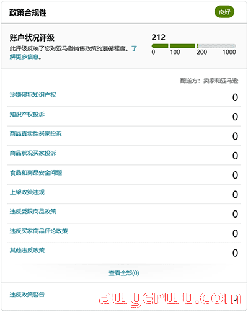Open the 商品真实性买家投诉 link
The width and height of the screenshot is (248, 312).
[x=36, y=134]
